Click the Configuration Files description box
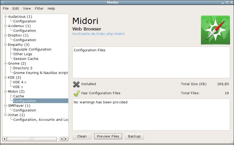Image resolution: width=234 pixels, height=145 pixels. 151,62
